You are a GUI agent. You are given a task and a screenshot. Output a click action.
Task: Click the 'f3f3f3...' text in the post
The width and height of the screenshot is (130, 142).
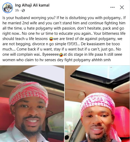tap(73, 44)
